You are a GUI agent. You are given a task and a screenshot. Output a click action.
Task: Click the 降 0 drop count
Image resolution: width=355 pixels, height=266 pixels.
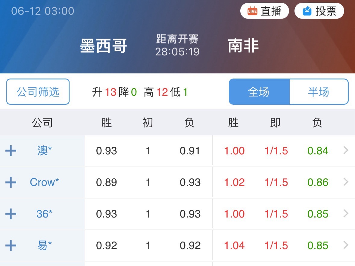click(x=128, y=92)
